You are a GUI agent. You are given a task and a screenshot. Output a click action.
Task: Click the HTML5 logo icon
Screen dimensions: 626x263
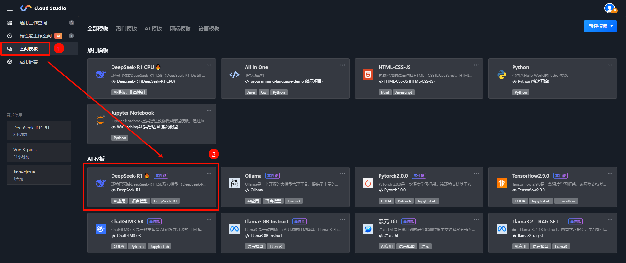point(368,75)
